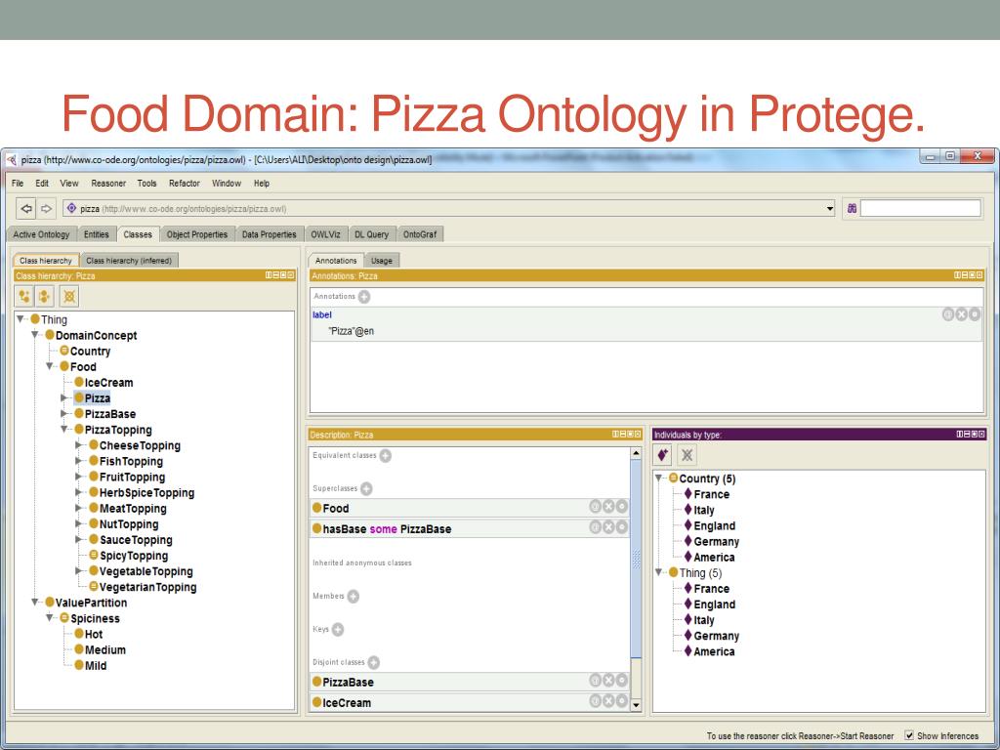Remove the Food superclass with X icon
Image resolution: width=1000 pixels, height=750 pixels.
pos(608,507)
